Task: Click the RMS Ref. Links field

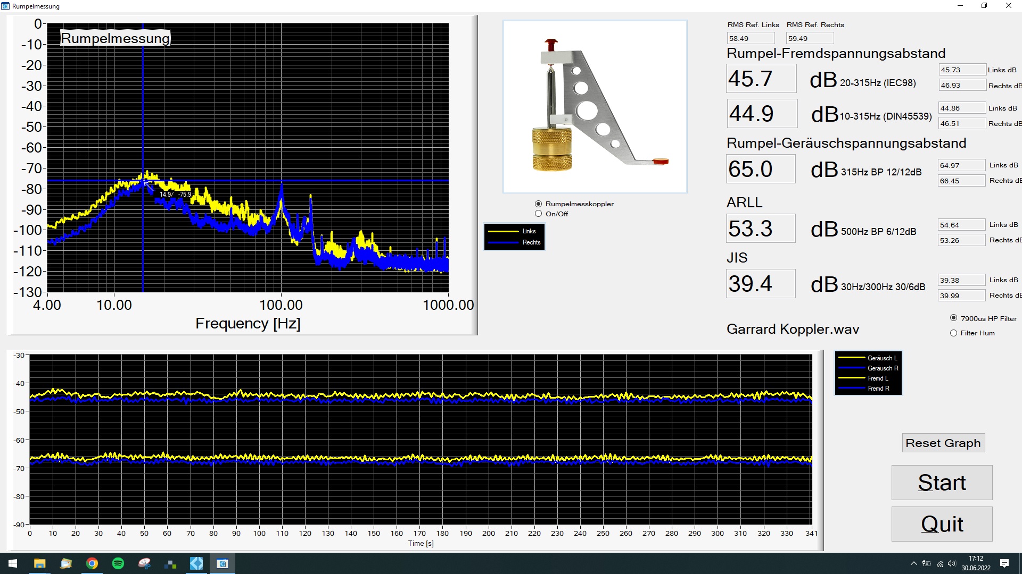Action: click(x=751, y=38)
